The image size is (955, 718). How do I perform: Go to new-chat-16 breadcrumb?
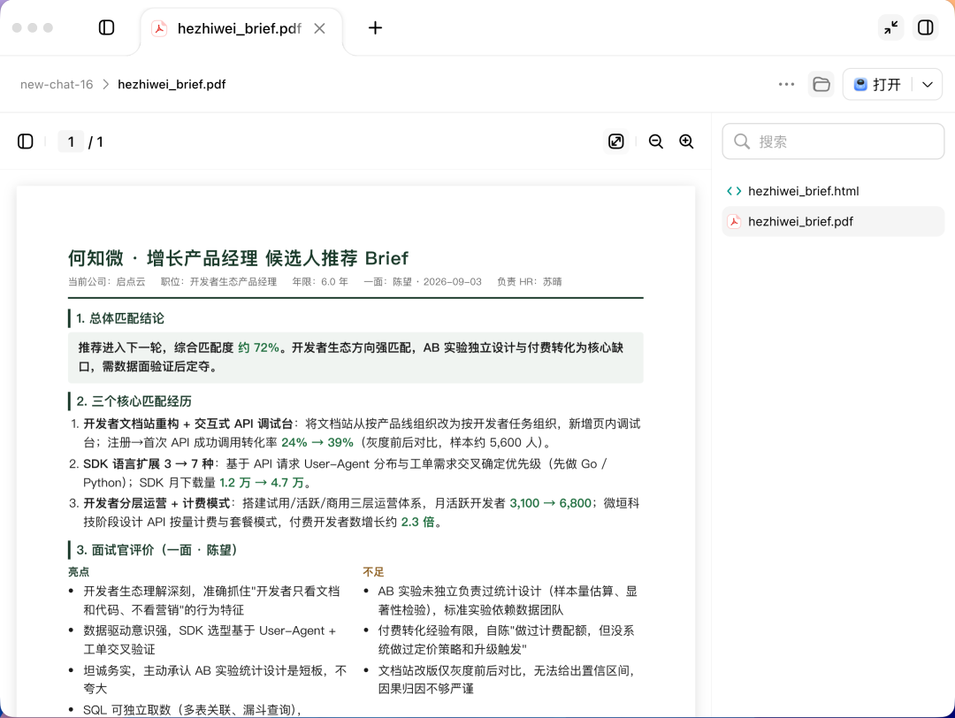[x=57, y=84]
